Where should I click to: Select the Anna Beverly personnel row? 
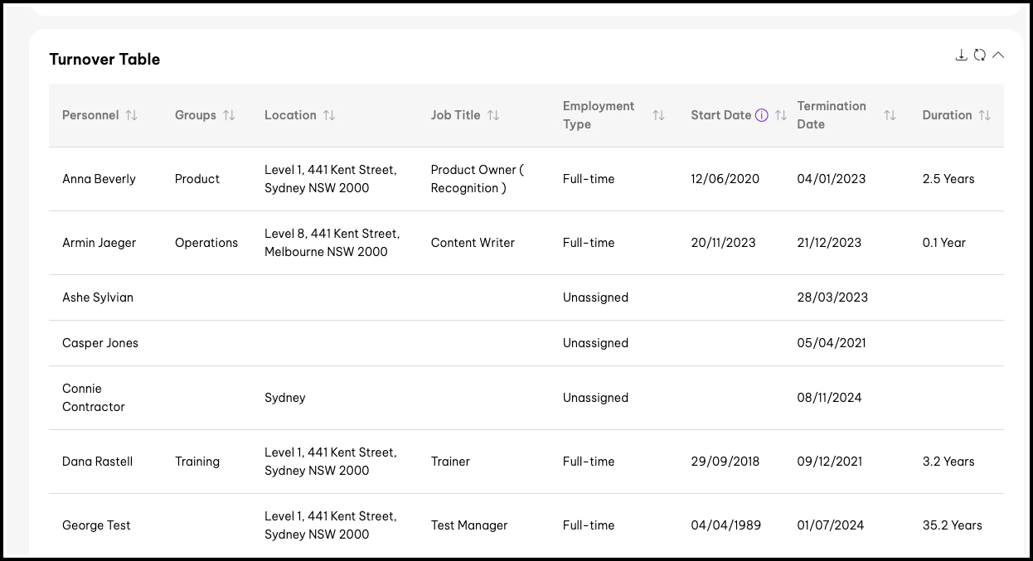[x=99, y=179]
